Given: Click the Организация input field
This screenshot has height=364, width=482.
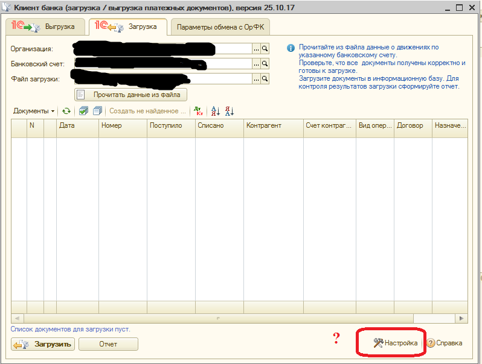Looking at the screenshot, I should (163, 49).
